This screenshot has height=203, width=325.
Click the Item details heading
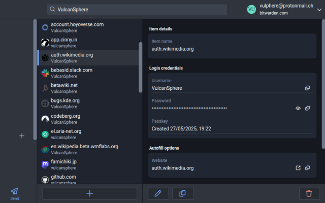pos(160,29)
